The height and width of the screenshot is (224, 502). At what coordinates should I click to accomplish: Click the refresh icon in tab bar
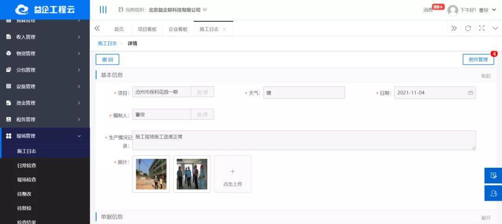[468, 28]
